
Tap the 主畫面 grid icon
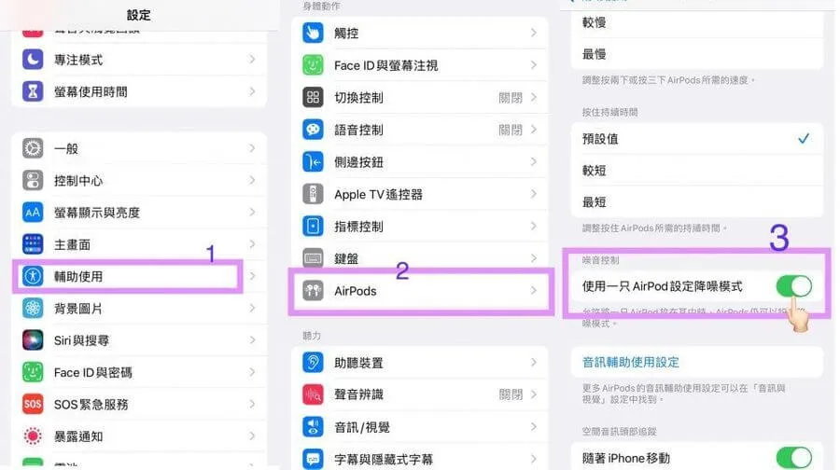tap(33, 244)
